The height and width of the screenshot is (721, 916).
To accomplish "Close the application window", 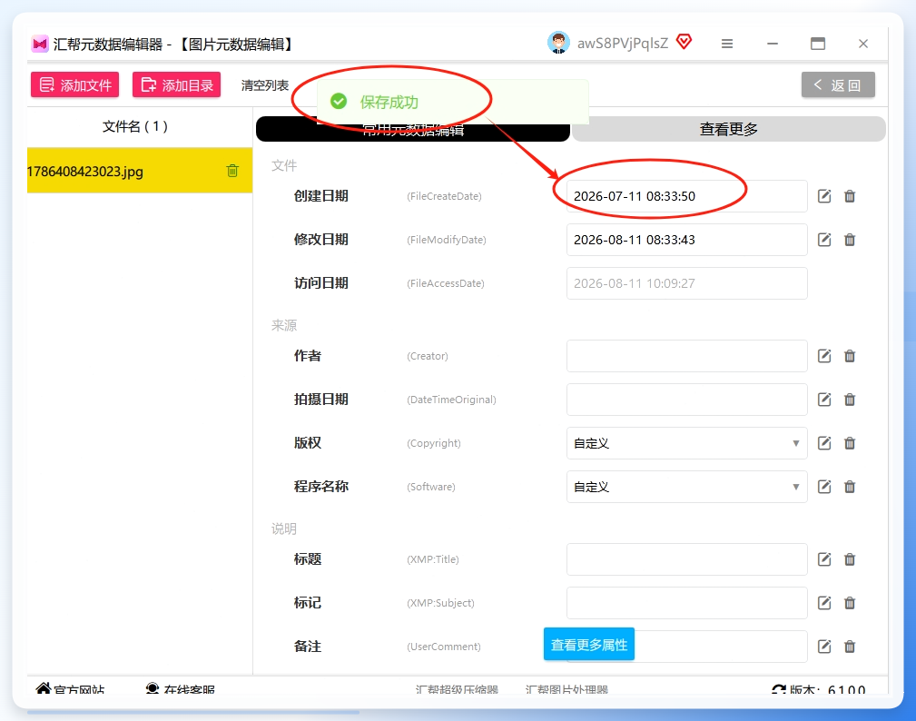I will point(862,44).
